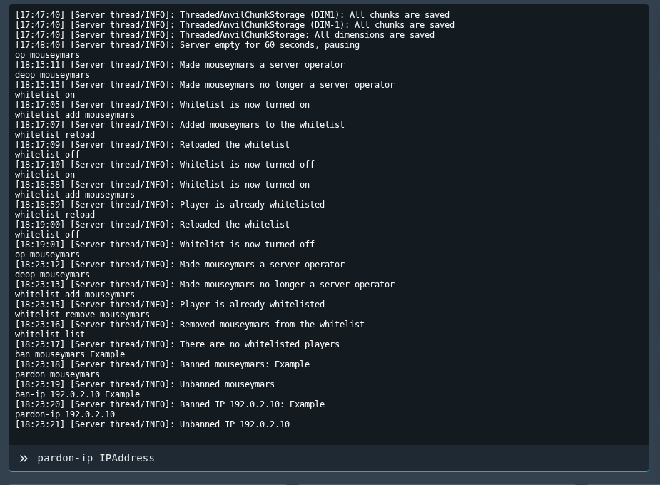This screenshot has height=485, width=660.
Task: Click the log line 'Server empty for 60 seconds, pausing'
Action: click(188, 45)
